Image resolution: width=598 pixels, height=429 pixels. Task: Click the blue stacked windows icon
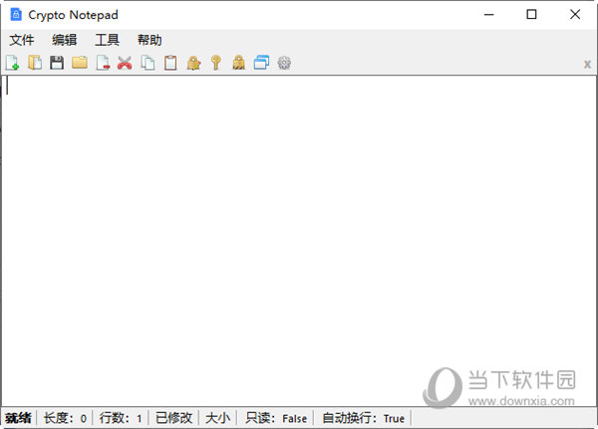261,63
